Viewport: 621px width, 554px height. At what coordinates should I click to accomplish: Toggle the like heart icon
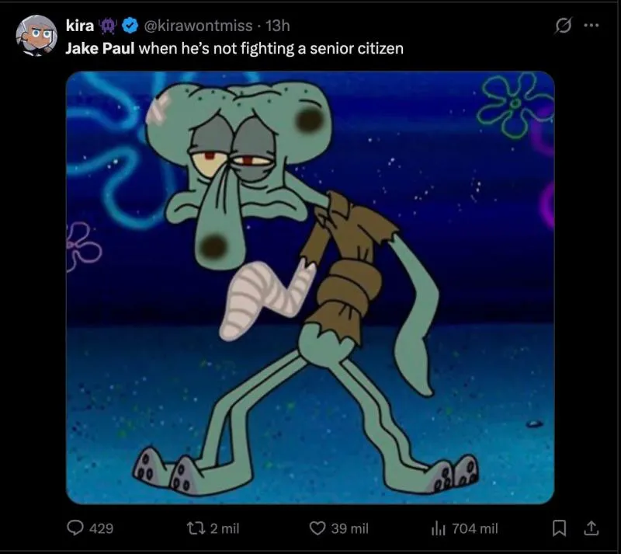coord(317,528)
